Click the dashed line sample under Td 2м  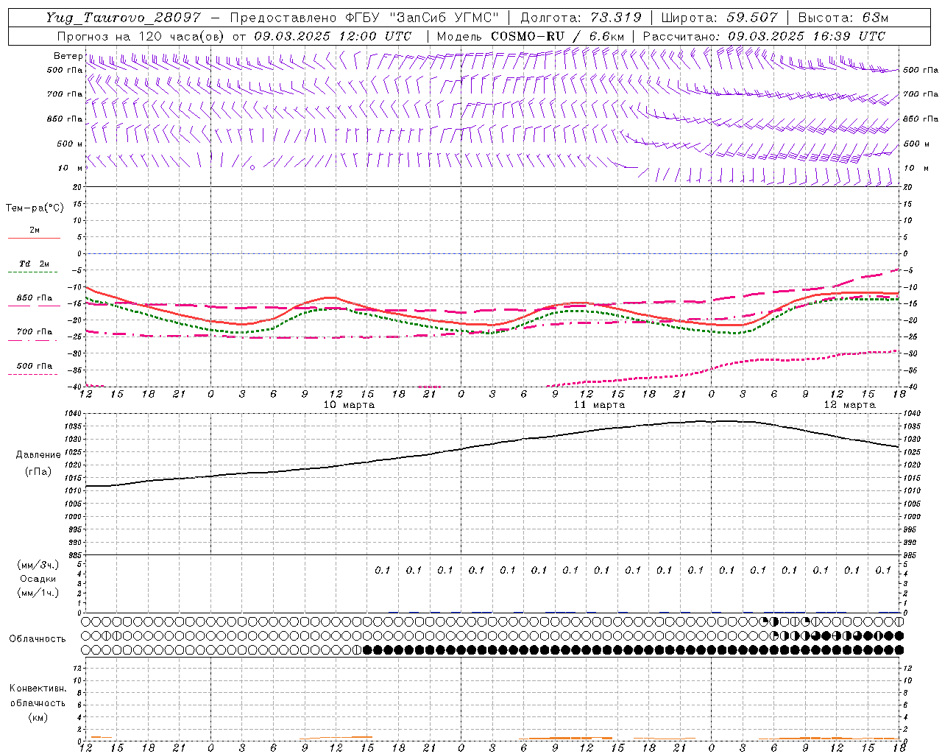pos(34,272)
